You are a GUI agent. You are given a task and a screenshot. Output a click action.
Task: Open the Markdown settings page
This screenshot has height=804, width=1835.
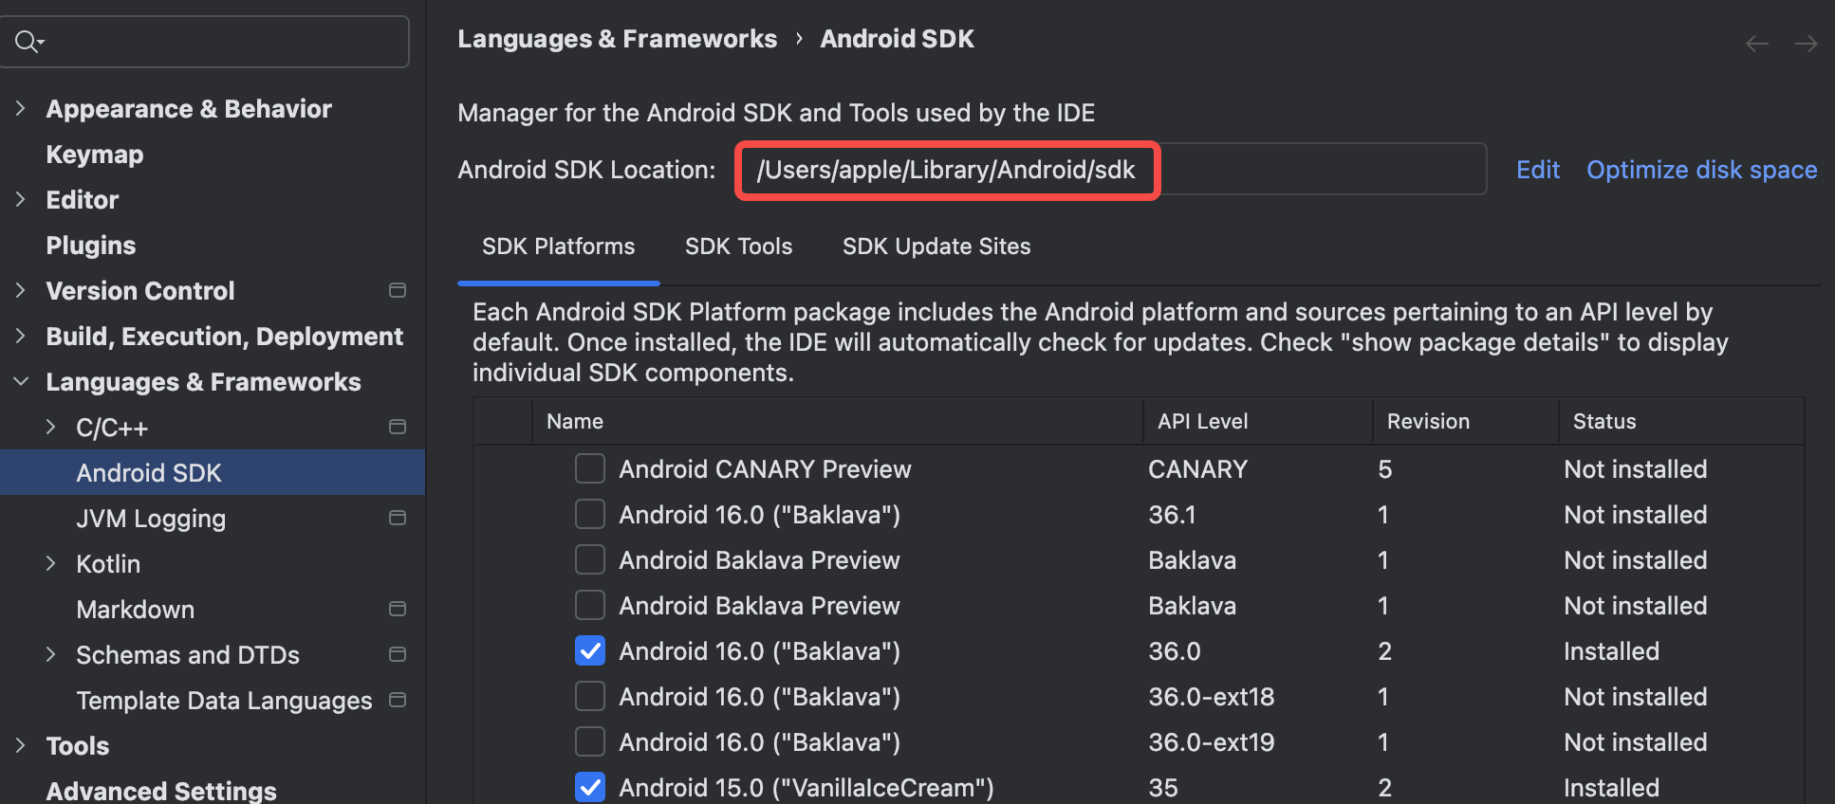pyautogui.click(x=136, y=609)
